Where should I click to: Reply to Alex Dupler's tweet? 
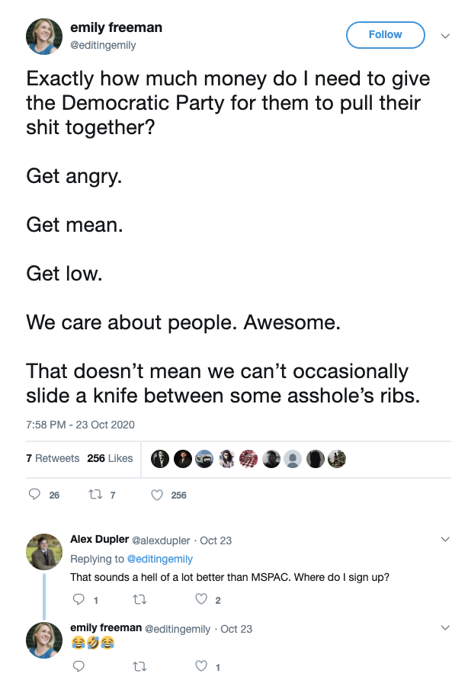point(79,599)
